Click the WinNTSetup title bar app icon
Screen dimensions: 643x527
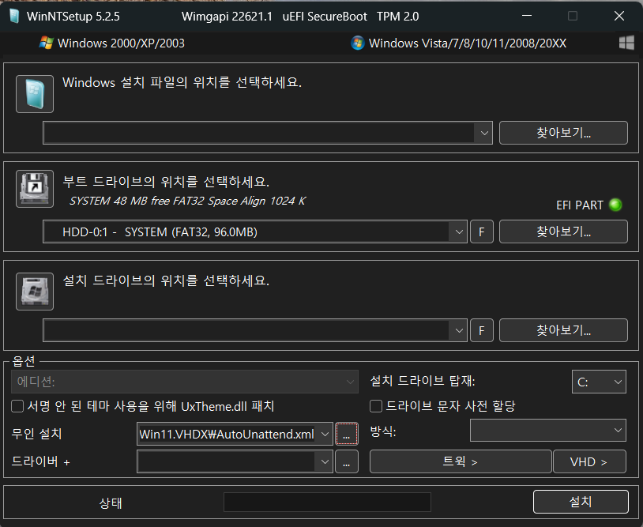tap(14, 17)
